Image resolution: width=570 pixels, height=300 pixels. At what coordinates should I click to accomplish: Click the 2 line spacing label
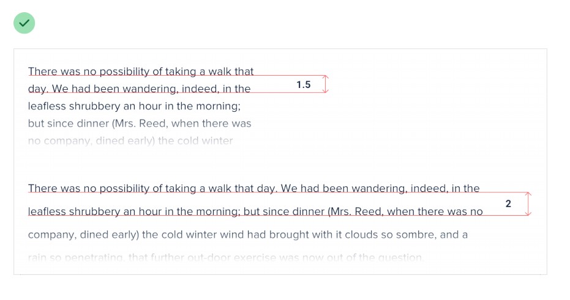[x=508, y=204]
